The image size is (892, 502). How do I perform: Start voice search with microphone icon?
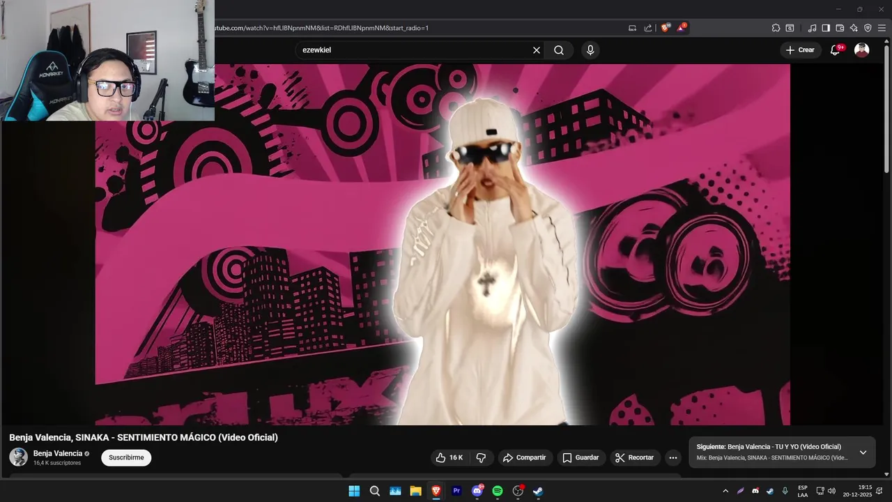(590, 50)
